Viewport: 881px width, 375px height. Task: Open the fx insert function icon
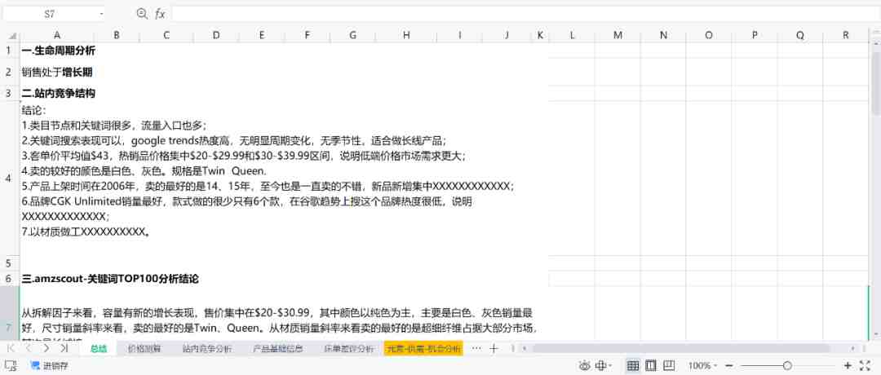(160, 14)
